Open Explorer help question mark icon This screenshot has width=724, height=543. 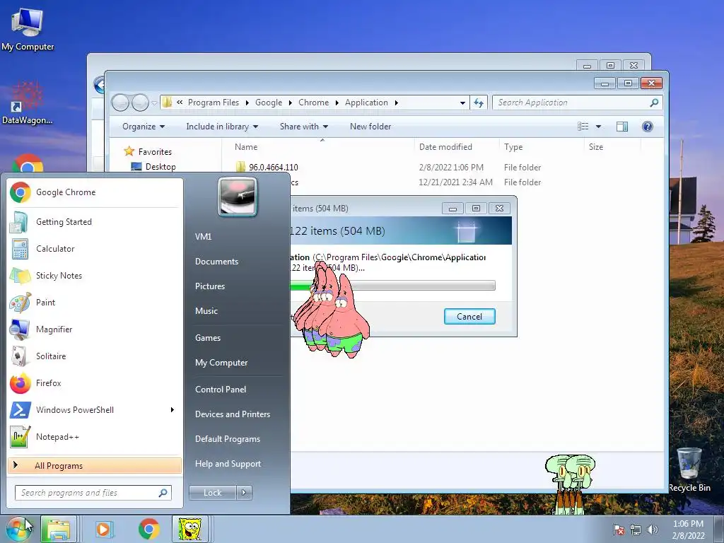coord(648,127)
